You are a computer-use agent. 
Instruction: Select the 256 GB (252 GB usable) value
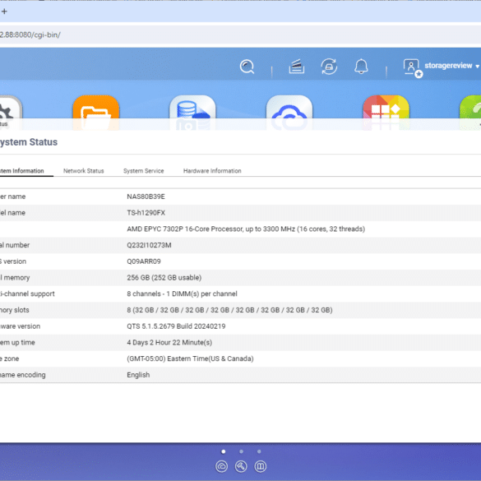point(164,278)
